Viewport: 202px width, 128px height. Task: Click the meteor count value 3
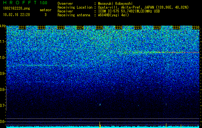(46, 15)
